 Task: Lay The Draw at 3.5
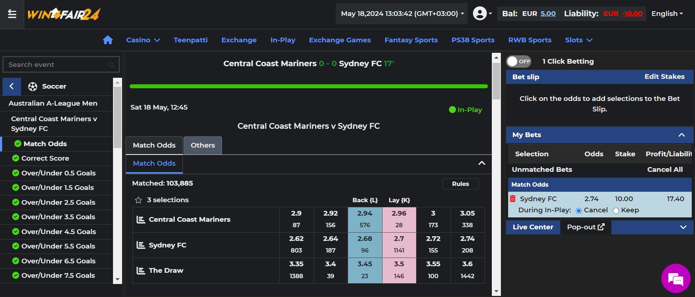tap(399, 270)
